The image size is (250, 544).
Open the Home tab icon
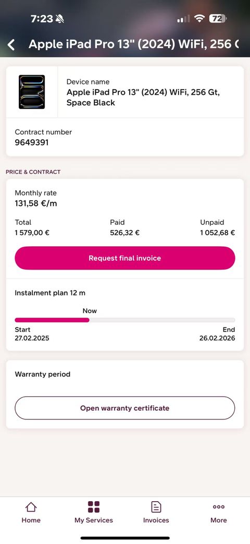point(31,507)
